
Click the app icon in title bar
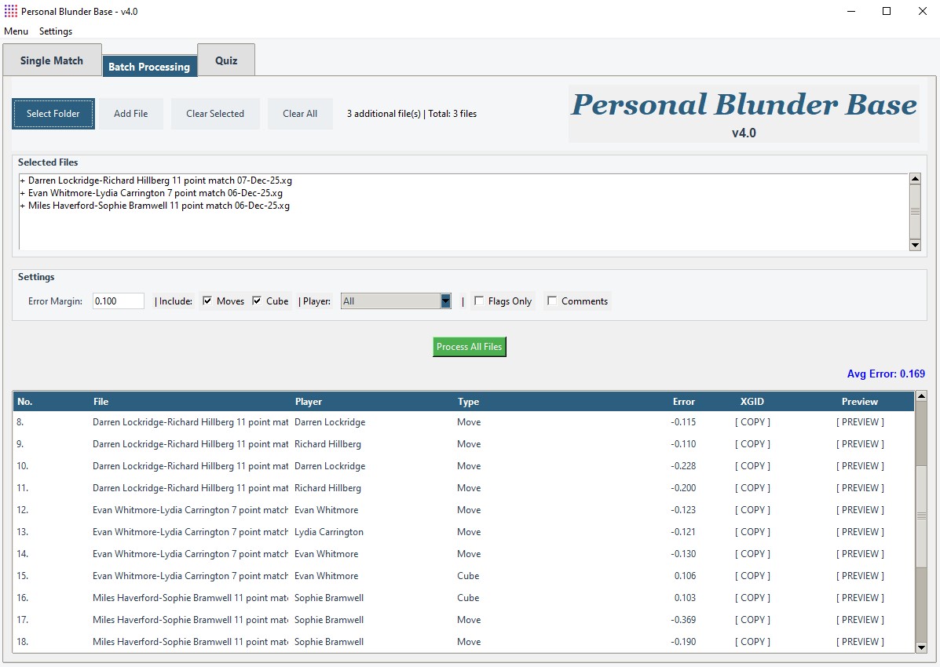click(x=10, y=12)
